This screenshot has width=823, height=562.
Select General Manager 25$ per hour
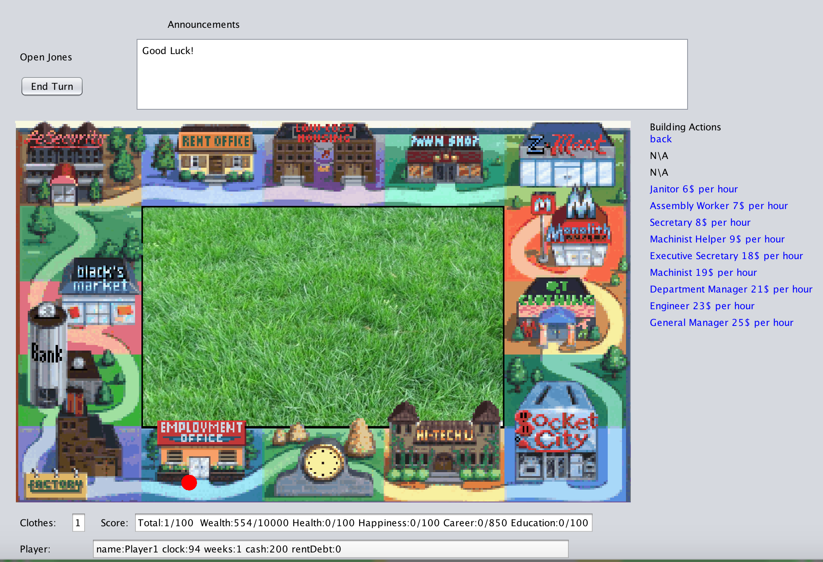pyautogui.click(x=721, y=323)
